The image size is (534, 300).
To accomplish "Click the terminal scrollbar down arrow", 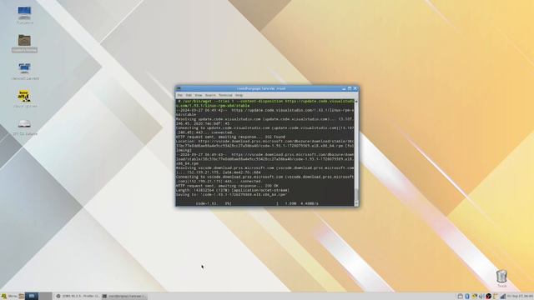I will (356, 203).
